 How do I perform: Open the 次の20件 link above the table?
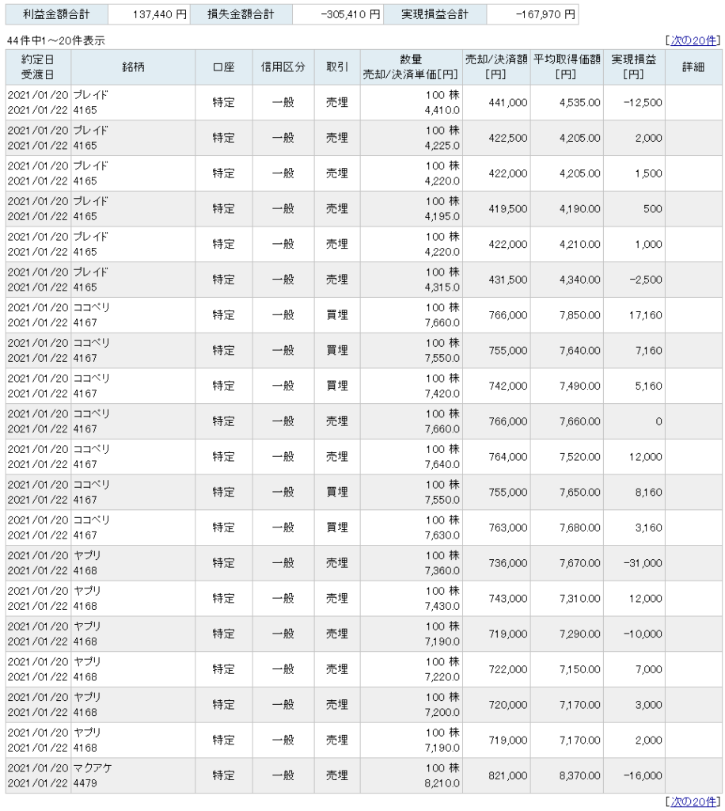(693, 40)
